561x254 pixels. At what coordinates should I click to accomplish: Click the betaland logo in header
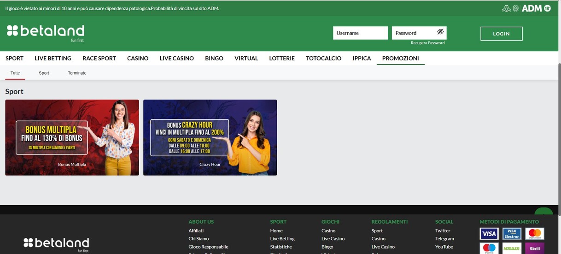pos(46,33)
